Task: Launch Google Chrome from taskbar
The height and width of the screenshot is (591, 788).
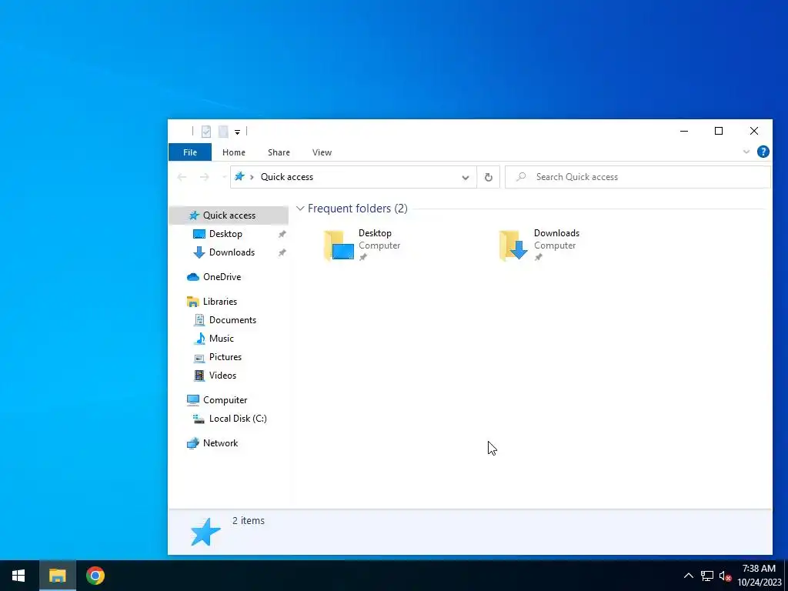Action: [95, 576]
